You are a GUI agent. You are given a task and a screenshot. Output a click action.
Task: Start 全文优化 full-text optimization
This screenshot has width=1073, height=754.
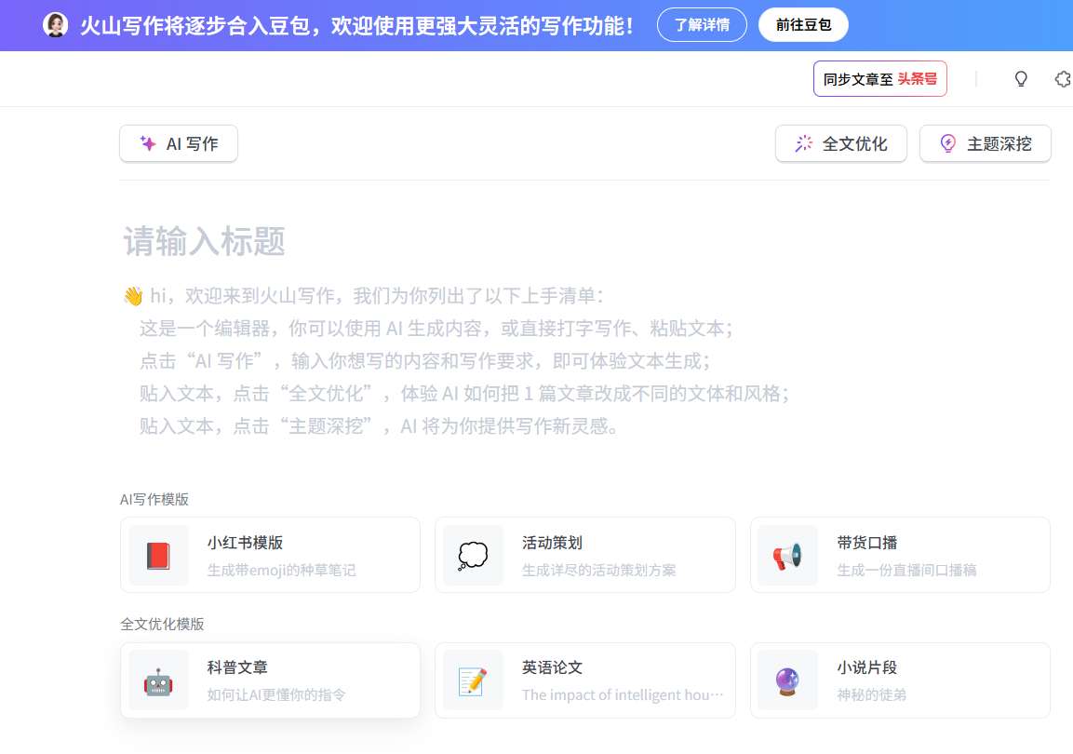coord(840,143)
